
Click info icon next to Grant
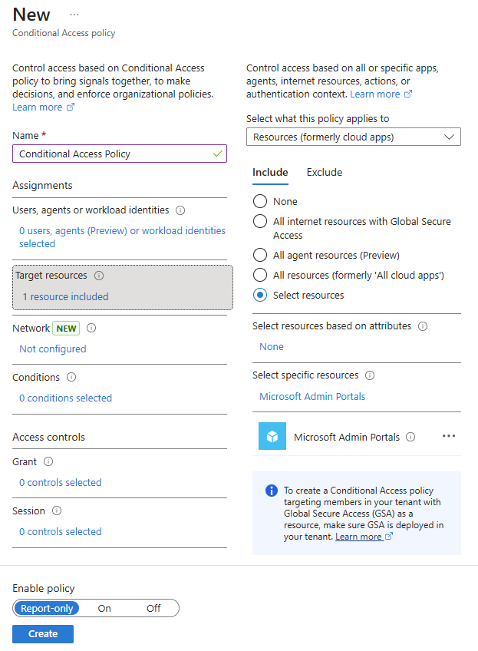[x=48, y=462]
